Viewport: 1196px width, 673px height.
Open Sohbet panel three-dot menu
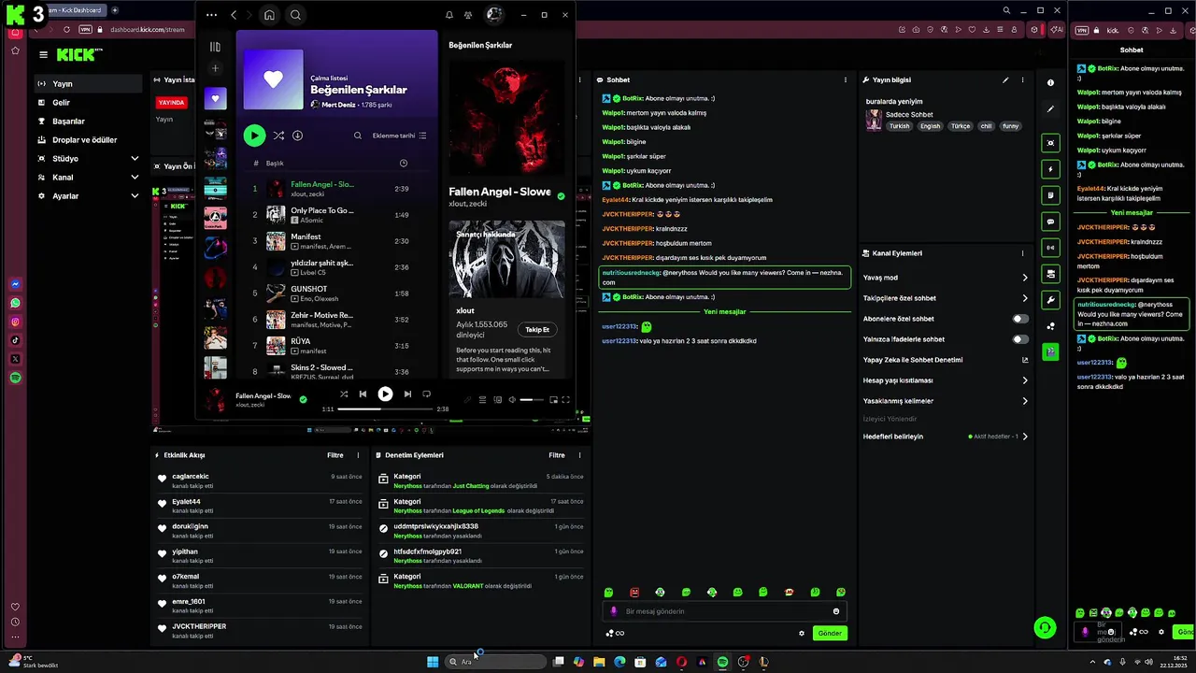click(846, 80)
